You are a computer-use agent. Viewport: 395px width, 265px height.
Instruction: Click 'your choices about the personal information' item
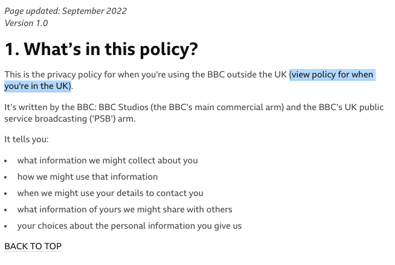pos(129,226)
